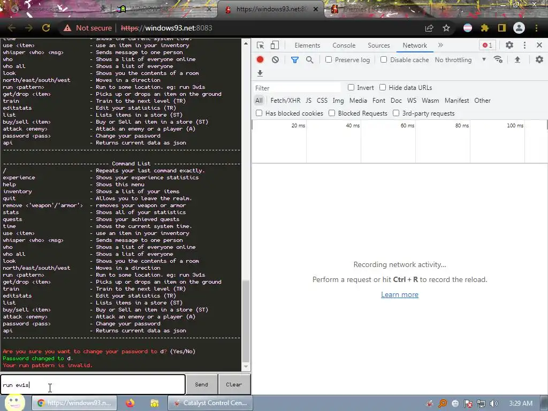This screenshot has width=548, height=411.
Task: Filter requests by Other
Action: 482,101
